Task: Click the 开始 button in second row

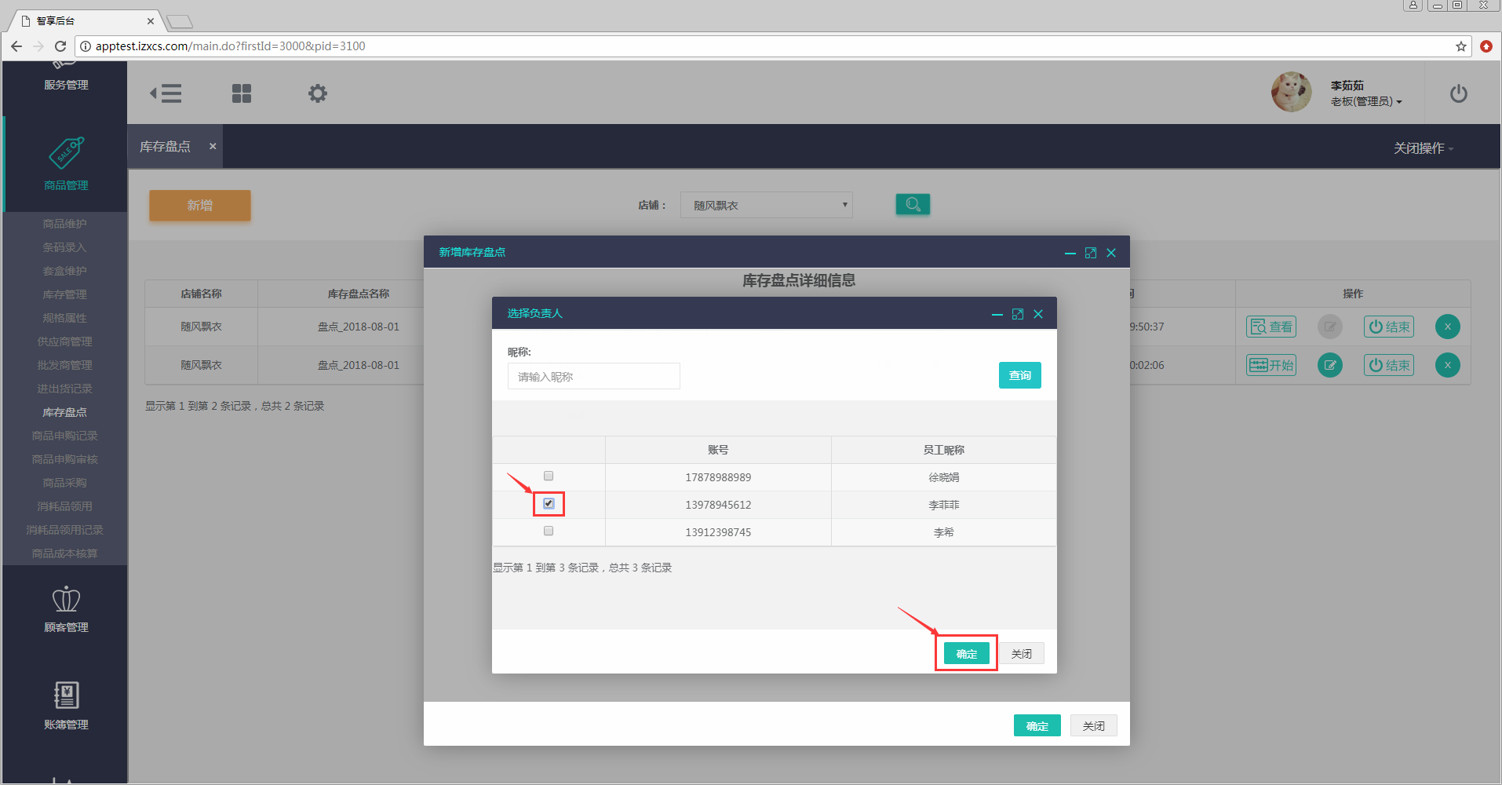Action: point(1271,365)
